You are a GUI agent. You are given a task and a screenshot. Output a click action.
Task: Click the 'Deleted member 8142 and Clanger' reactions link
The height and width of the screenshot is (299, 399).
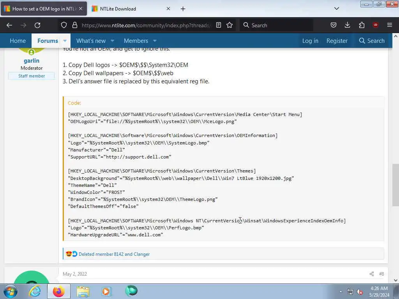[114, 254]
